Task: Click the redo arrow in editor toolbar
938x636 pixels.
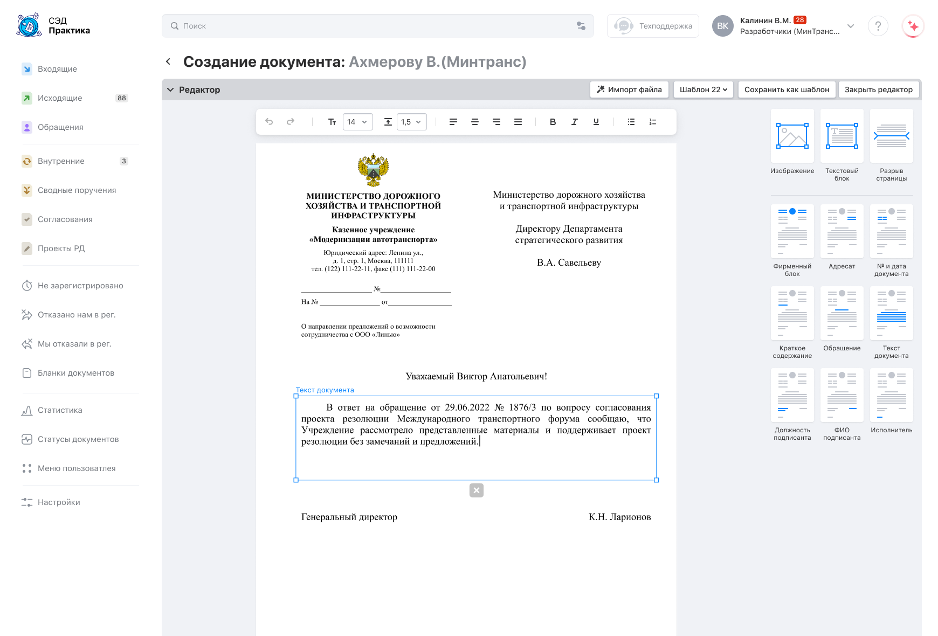Action: [291, 122]
